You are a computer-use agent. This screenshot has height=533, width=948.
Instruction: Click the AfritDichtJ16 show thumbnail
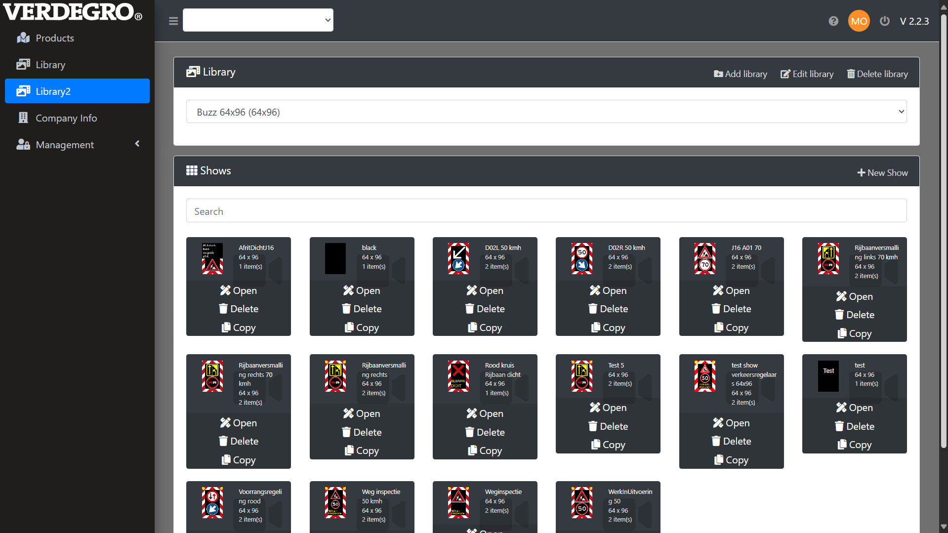(212, 258)
